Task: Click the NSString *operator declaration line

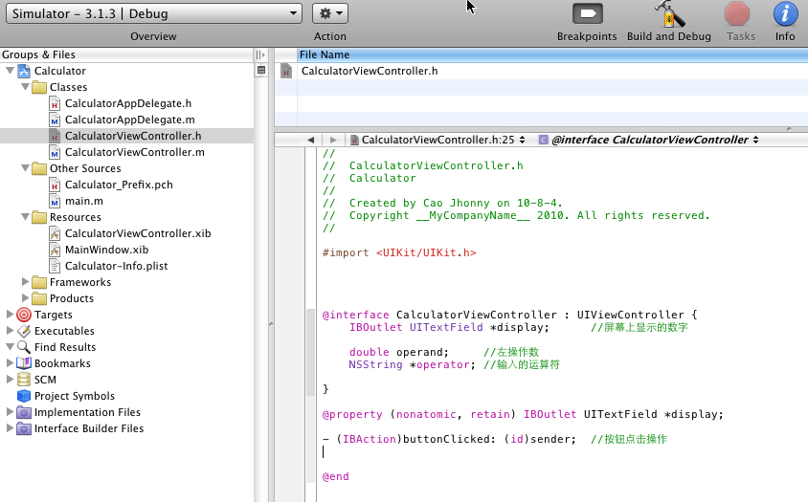Action: pos(454,365)
